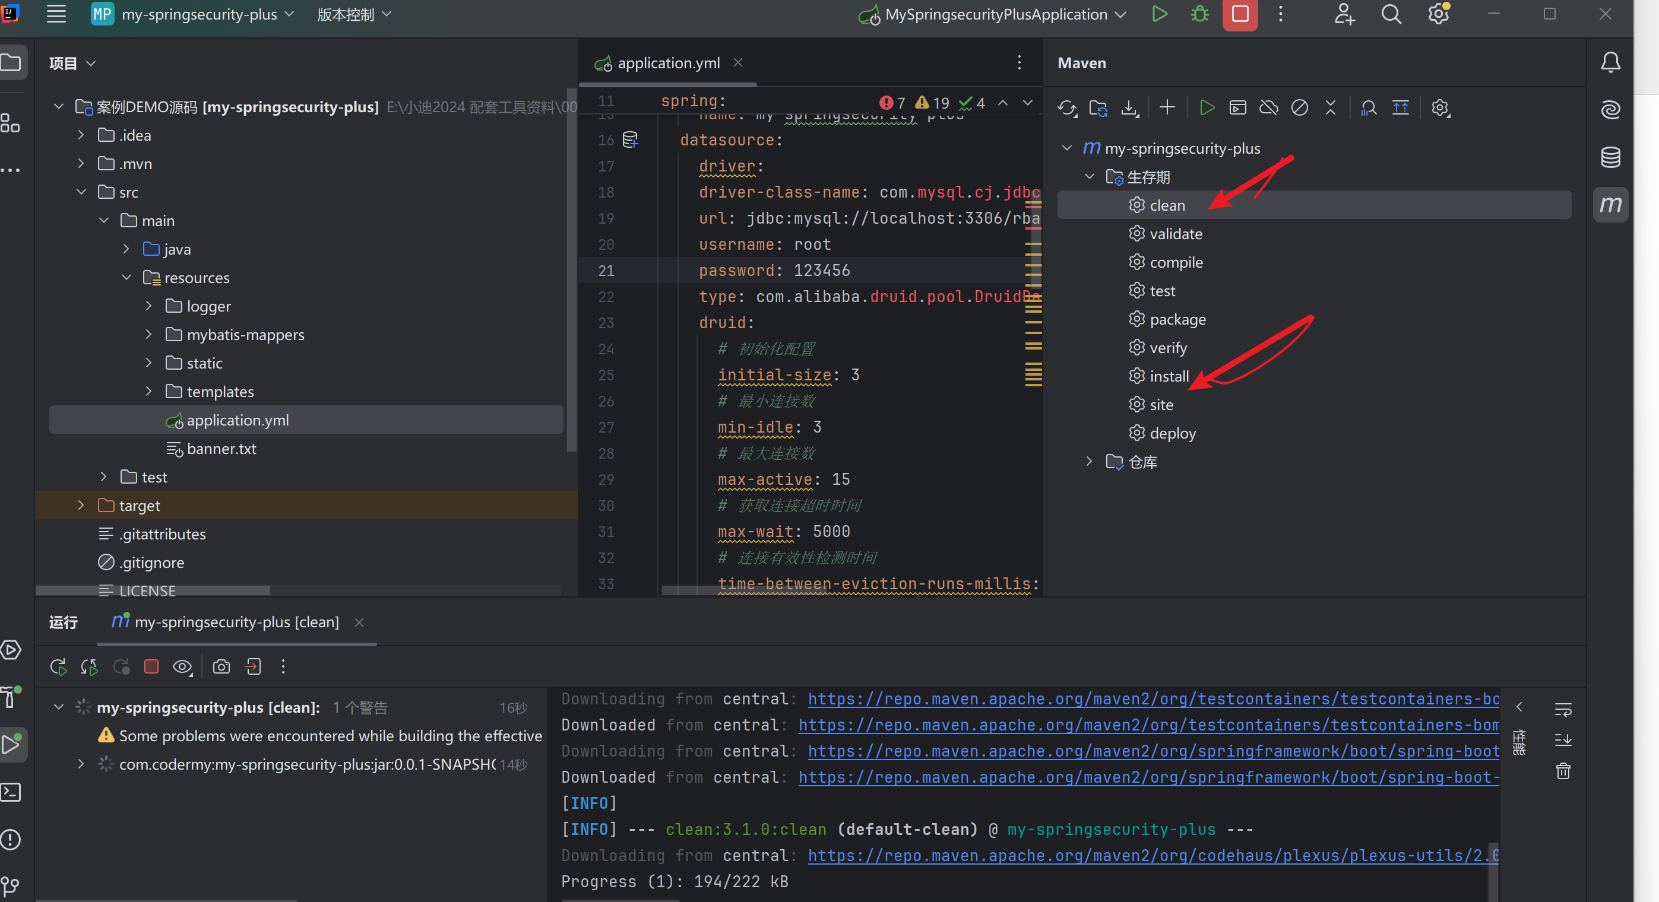
Task: Toggle soft-wrap in run console
Action: click(x=1562, y=710)
